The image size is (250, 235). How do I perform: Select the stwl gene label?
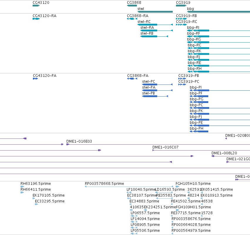point(141,9)
